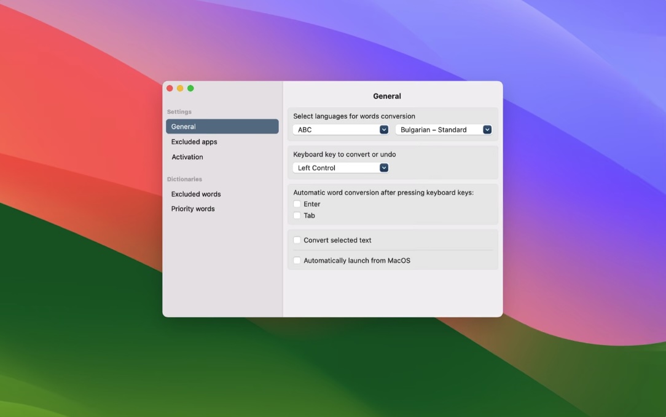
Task: Select General in the settings sidebar
Action: [x=222, y=126]
